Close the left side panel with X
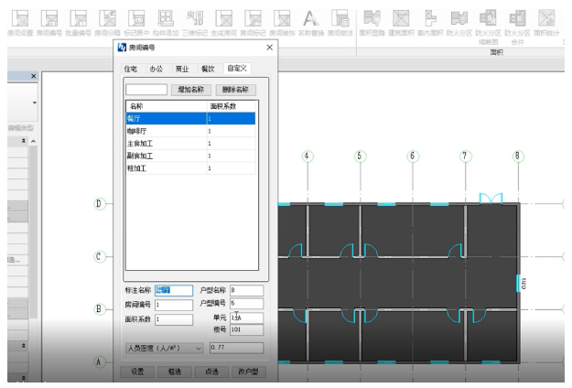This screenshot has width=572, height=388. pos(34,76)
